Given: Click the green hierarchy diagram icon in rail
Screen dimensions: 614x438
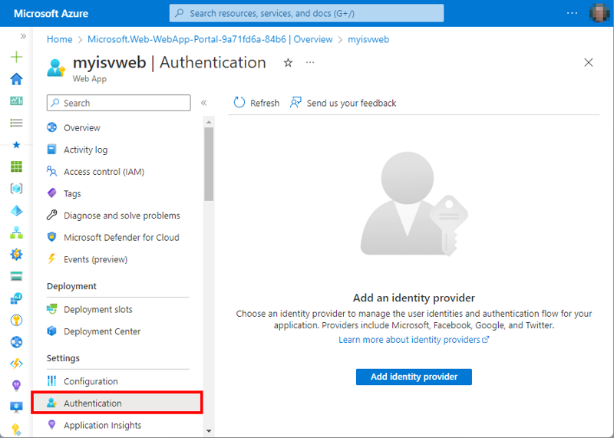Looking at the screenshot, I should (16, 232).
